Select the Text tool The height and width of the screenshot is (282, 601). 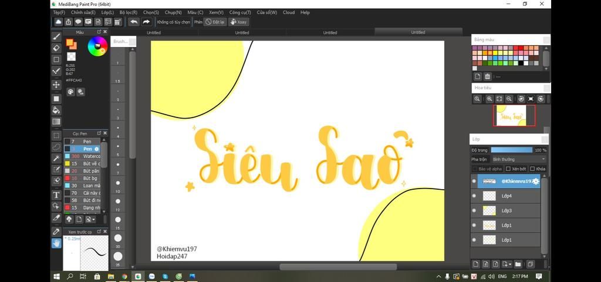click(x=56, y=195)
